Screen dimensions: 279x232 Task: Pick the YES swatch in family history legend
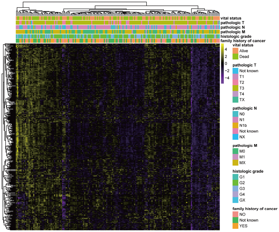pos(235,226)
